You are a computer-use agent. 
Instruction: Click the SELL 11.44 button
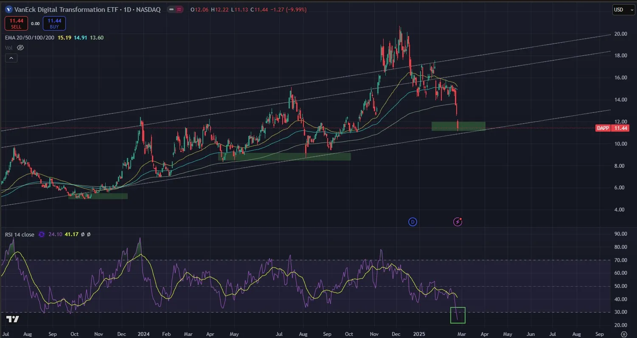click(x=16, y=23)
